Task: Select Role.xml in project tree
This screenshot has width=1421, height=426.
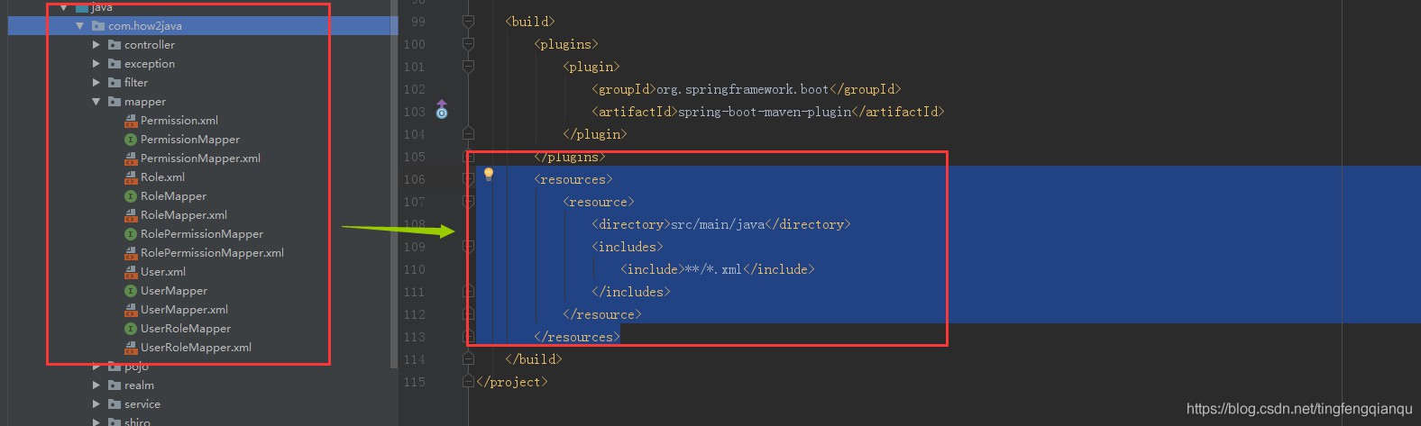Action: coord(162,177)
